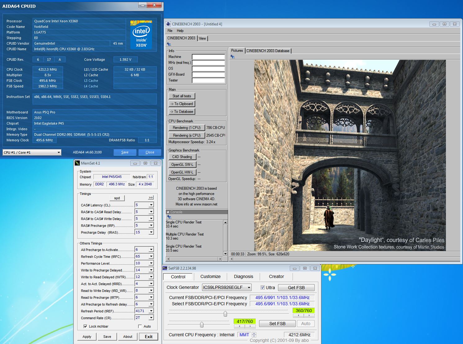Open the Command Rate (CR) dropdown
The image size is (463, 344).
[151, 318]
